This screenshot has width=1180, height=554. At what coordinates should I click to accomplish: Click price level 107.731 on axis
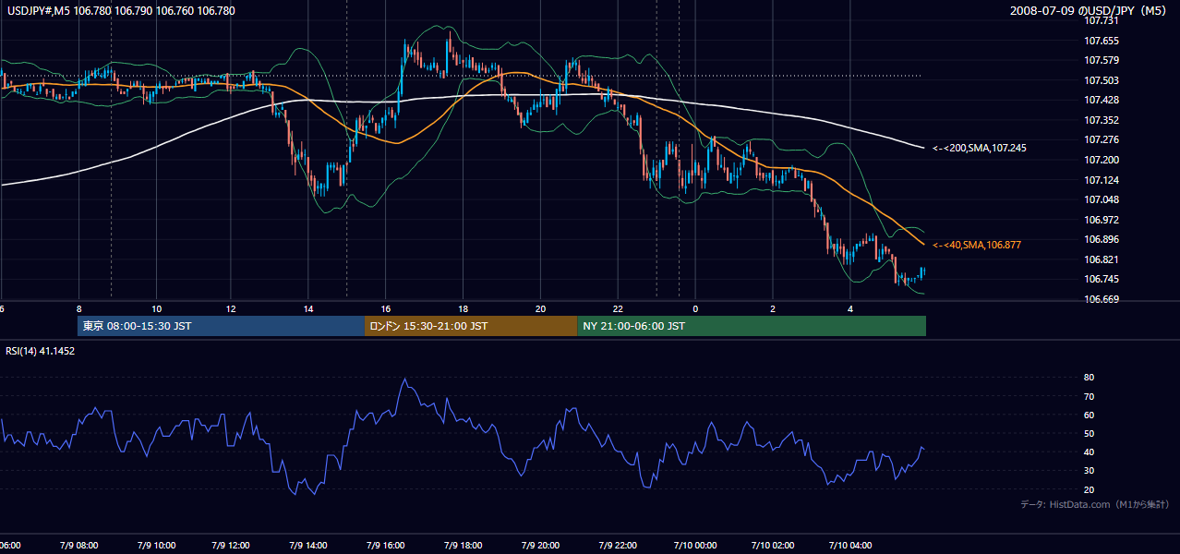tap(1102, 20)
